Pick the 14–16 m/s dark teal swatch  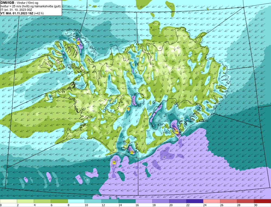(127, 201)
